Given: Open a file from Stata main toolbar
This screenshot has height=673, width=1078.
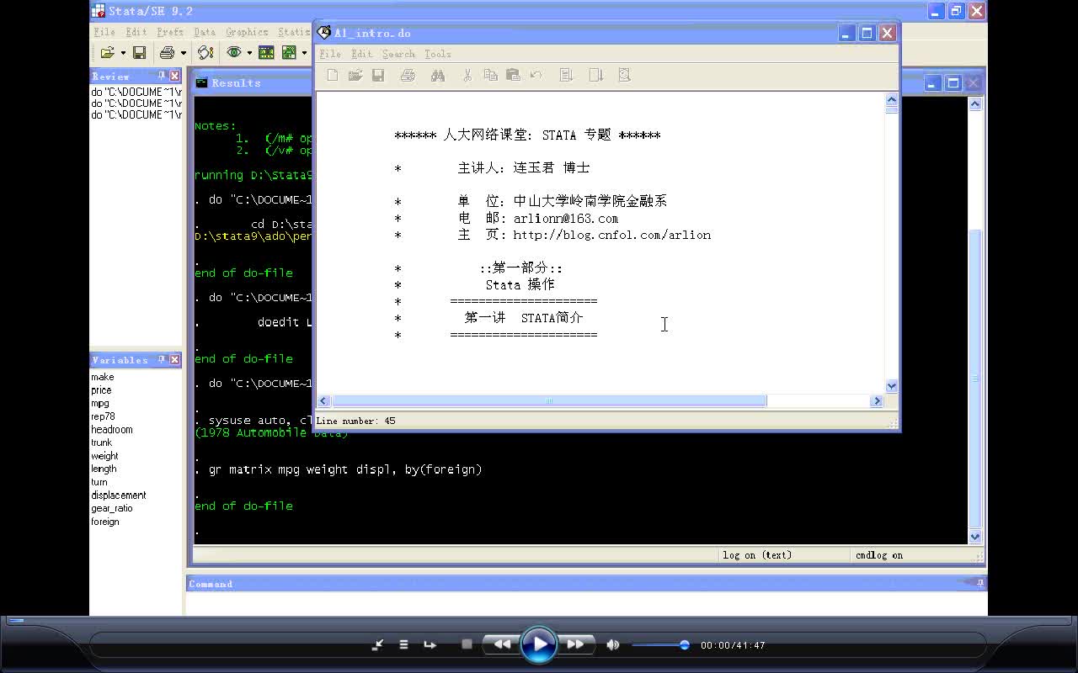Looking at the screenshot, I should (x=108, y=53).
